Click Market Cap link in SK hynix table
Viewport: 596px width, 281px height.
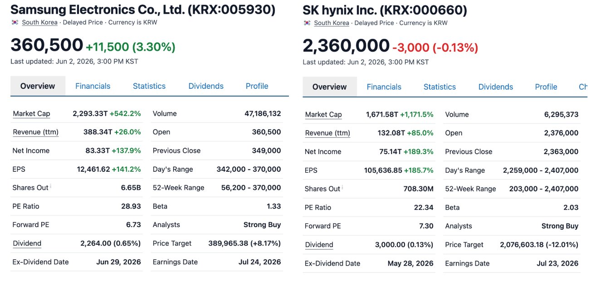tap(323, 115)
